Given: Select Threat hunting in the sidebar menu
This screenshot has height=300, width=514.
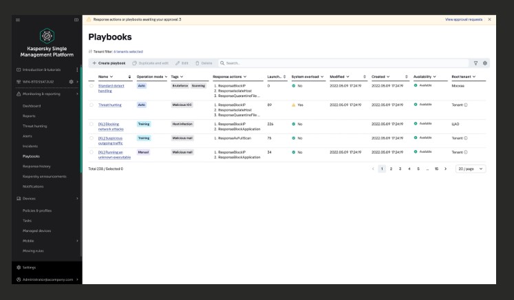Looking at the screenshot, I should (36, 127).
